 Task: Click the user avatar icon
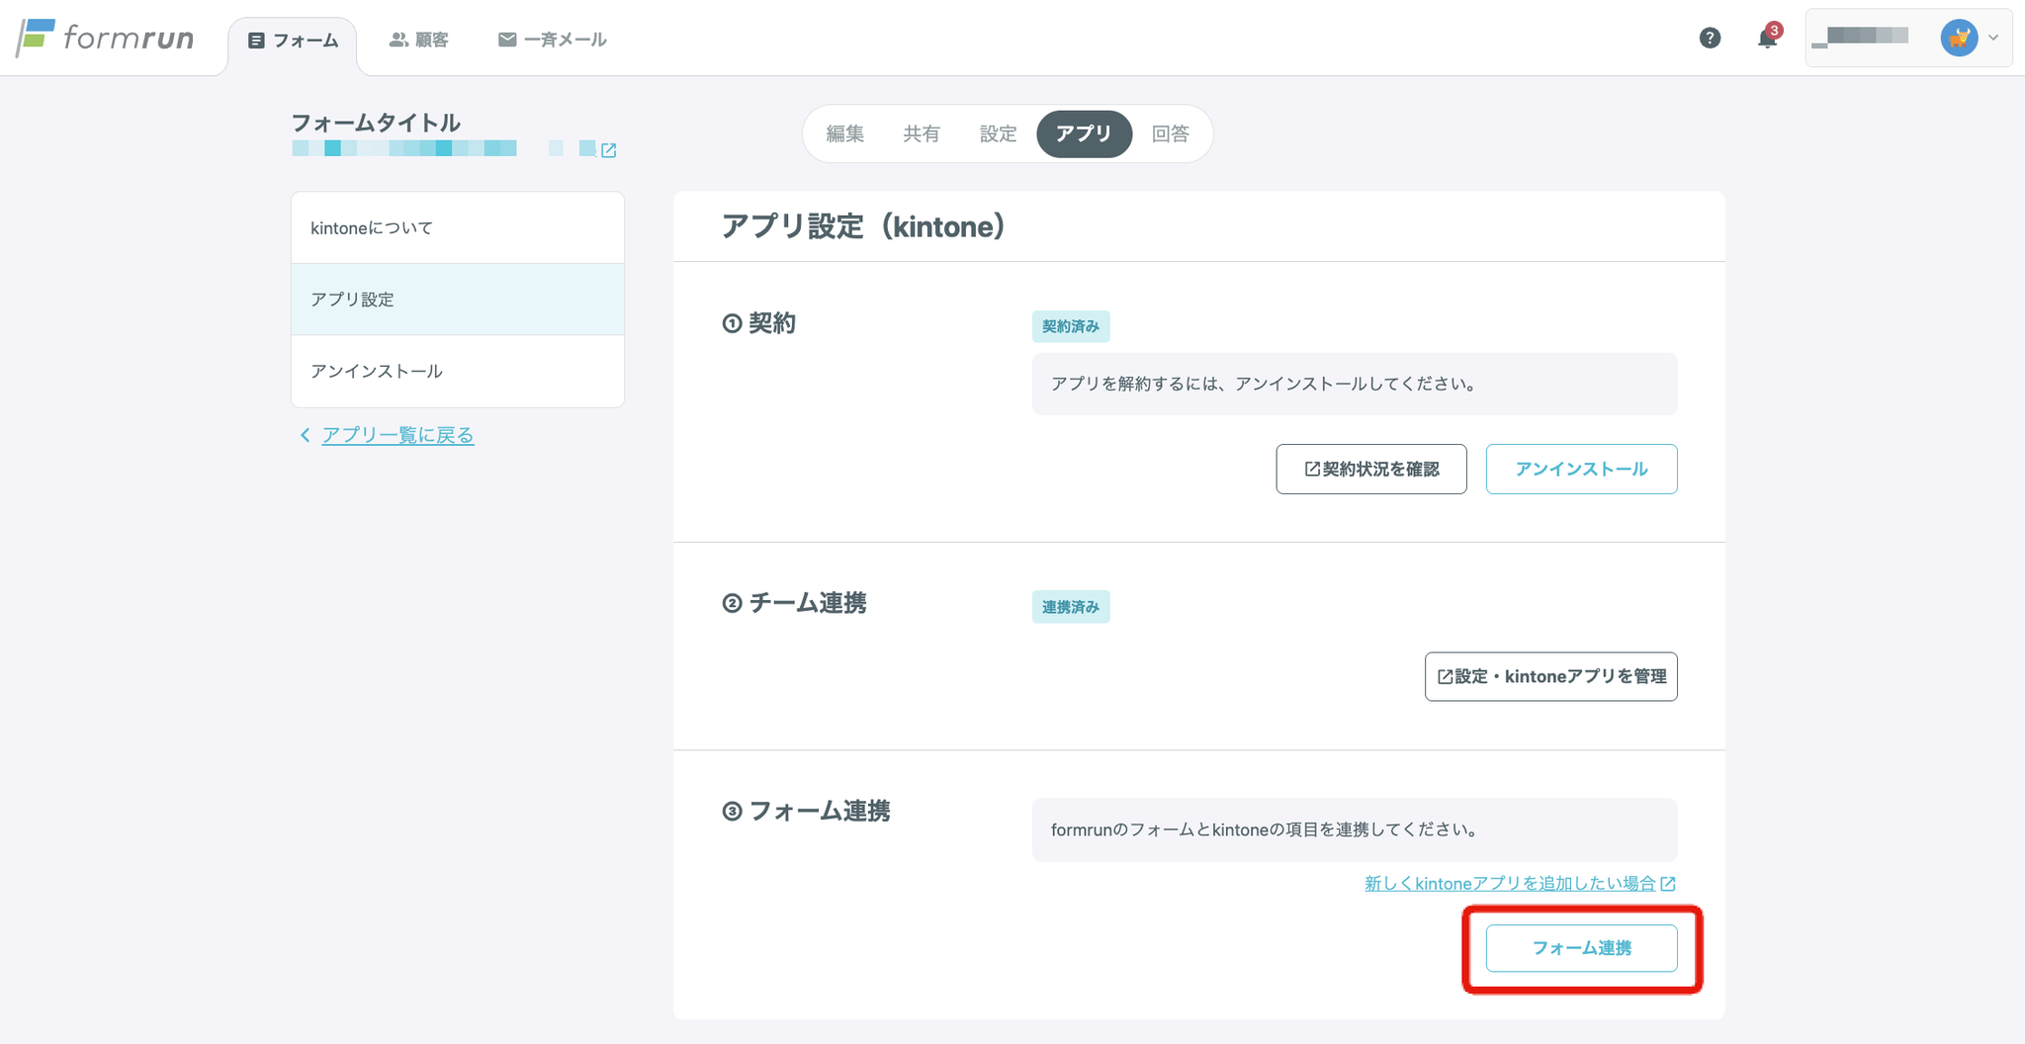(x=1959, y=38)
